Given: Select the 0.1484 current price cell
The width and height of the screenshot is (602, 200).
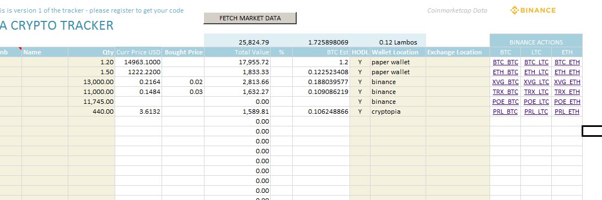Looking at the screenshot, I should (x=138, y=92).
